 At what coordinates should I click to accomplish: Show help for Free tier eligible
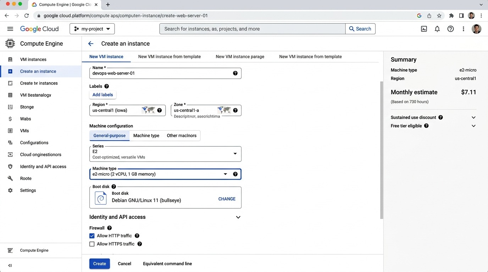coord(426,126)
